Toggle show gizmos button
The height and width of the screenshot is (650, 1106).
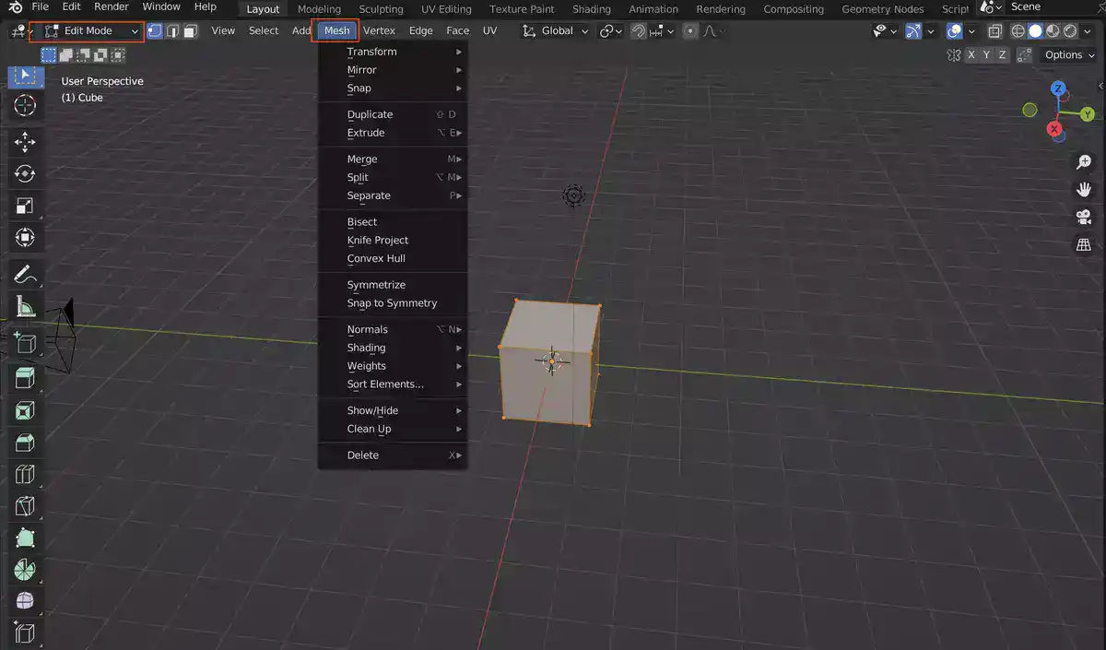tap(912, 30)
